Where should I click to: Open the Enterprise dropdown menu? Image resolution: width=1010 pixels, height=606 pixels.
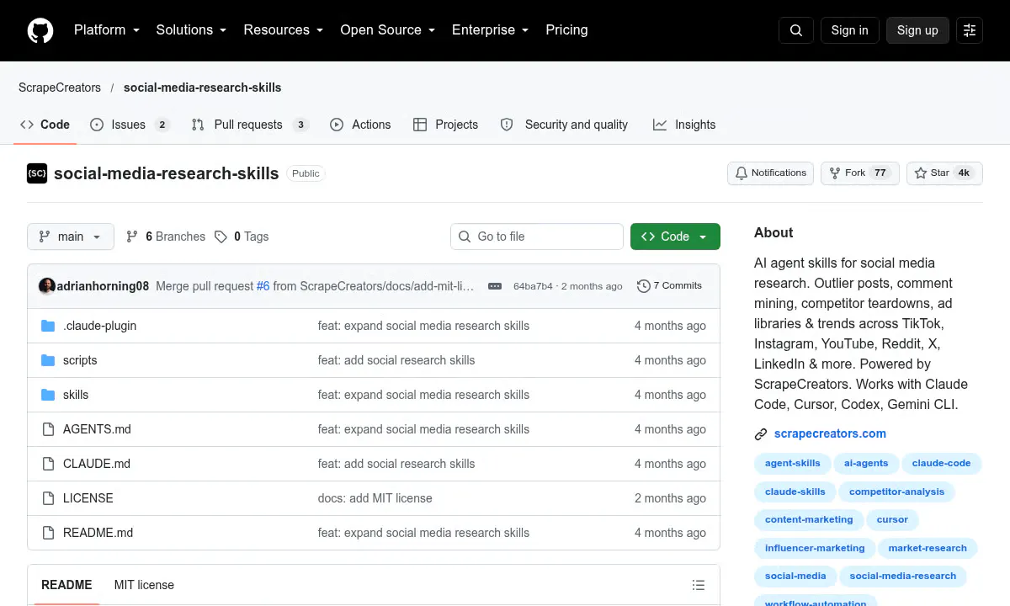click(490, 30)
